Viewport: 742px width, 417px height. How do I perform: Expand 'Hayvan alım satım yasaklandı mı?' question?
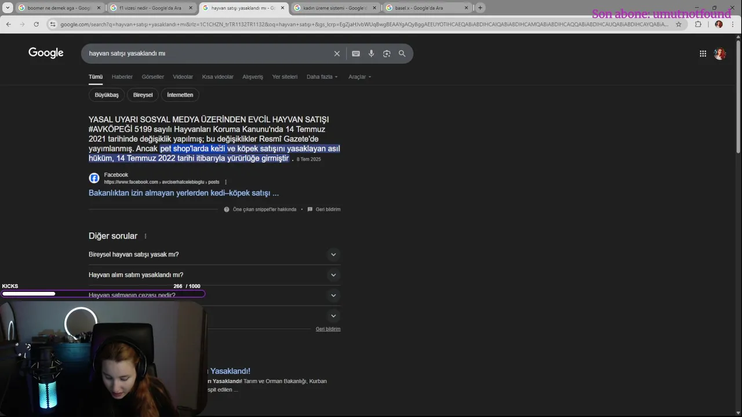tap(214, 275)
